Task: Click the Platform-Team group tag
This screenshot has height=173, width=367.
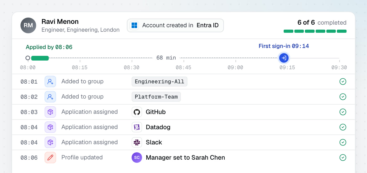Action: pos(156,97)
